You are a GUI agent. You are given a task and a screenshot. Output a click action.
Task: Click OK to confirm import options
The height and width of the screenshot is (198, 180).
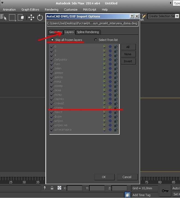104,177
